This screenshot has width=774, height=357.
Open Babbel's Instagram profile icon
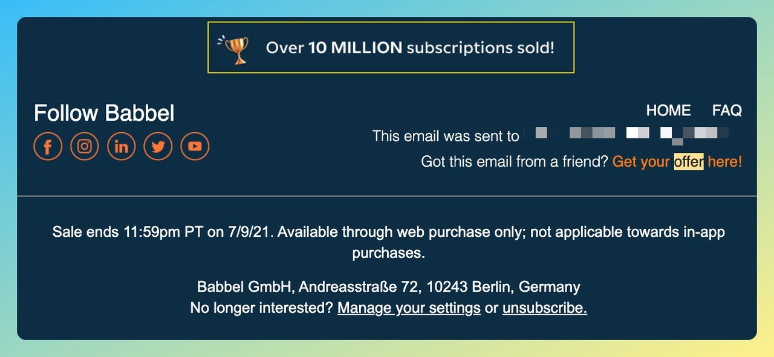[x=85, y=147]
